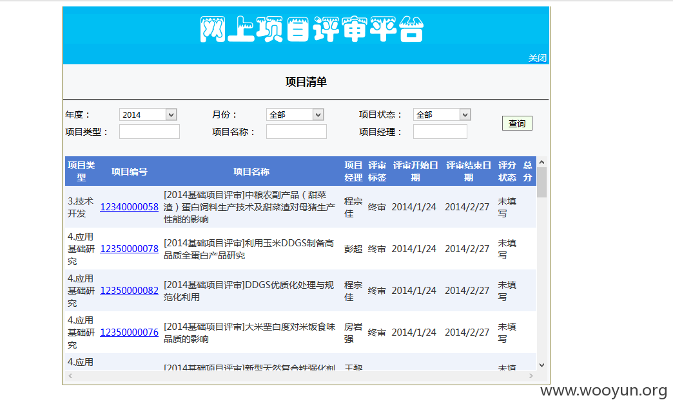Screen dimensions: 673x409
Task: Click the 项目经理 column header
Action: tap(353, 171)
